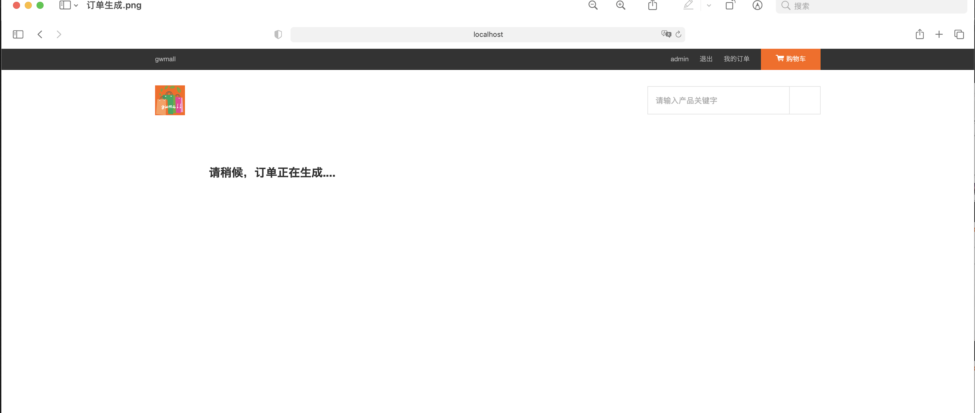Toggle the browser sidebar panel
Image resolution: width=975 pixels, height=413 pixels.
18,34
